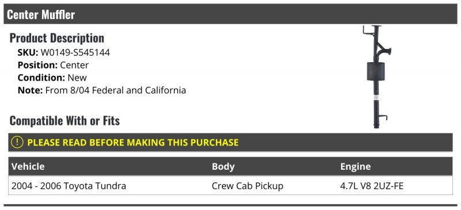Click the Condition label
Screen dimensions: 461x210
click(41, 78)
